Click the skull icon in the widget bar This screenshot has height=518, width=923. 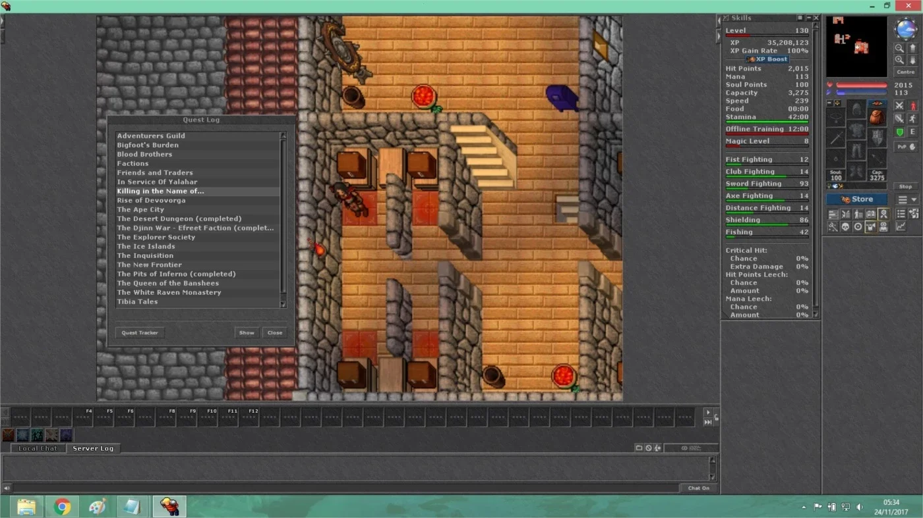click(845, 226)
